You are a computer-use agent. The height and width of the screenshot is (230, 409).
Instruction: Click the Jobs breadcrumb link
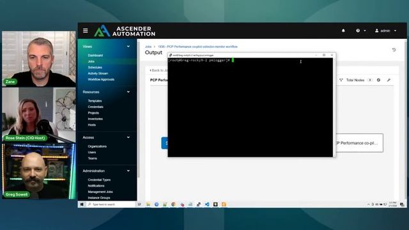[x=148, y=47]
